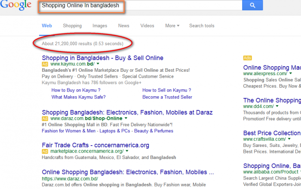Open 'The Online Shopping' dd4.com ad
The height and width of the screenshot is (189, 301).
point(272,100)
